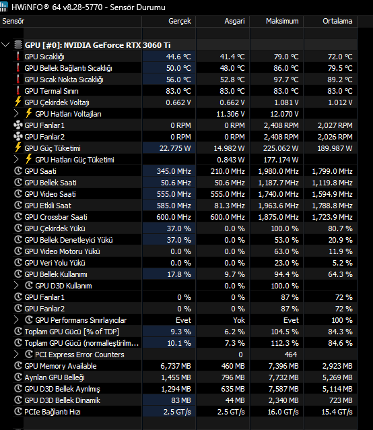
Task: Expand GPU Hatları Voltajları sub-list
Action: coord(16,113)
